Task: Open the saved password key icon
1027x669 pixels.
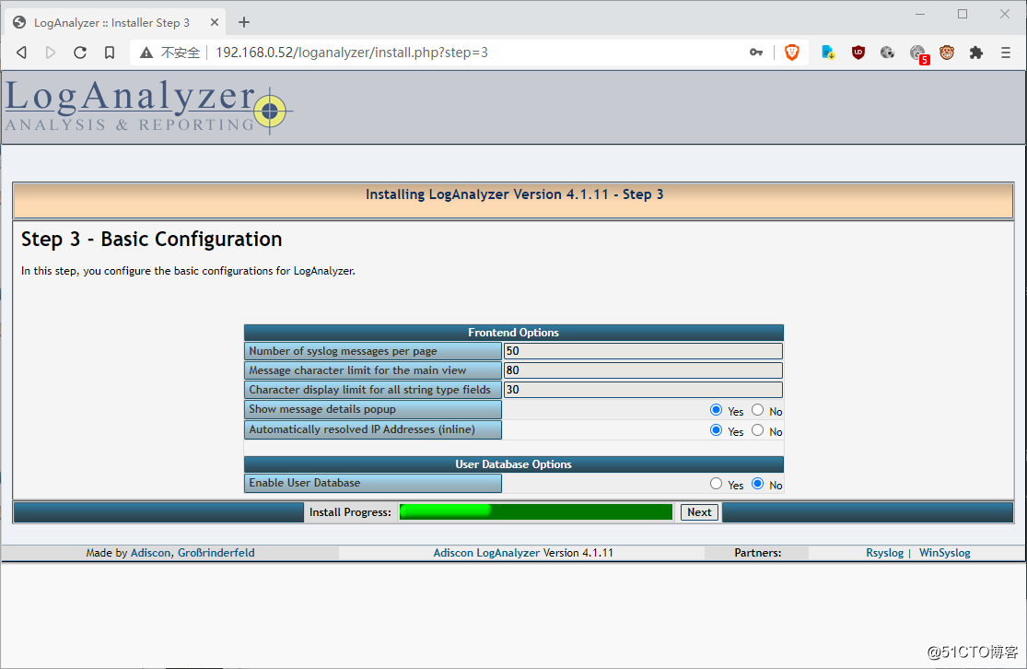Action: [x=756, y=53]
